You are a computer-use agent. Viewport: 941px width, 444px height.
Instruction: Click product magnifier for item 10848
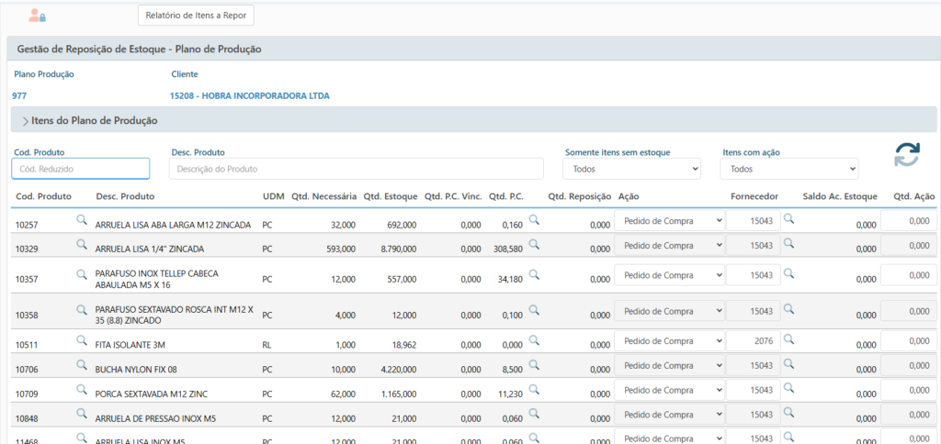coord(81,412)
